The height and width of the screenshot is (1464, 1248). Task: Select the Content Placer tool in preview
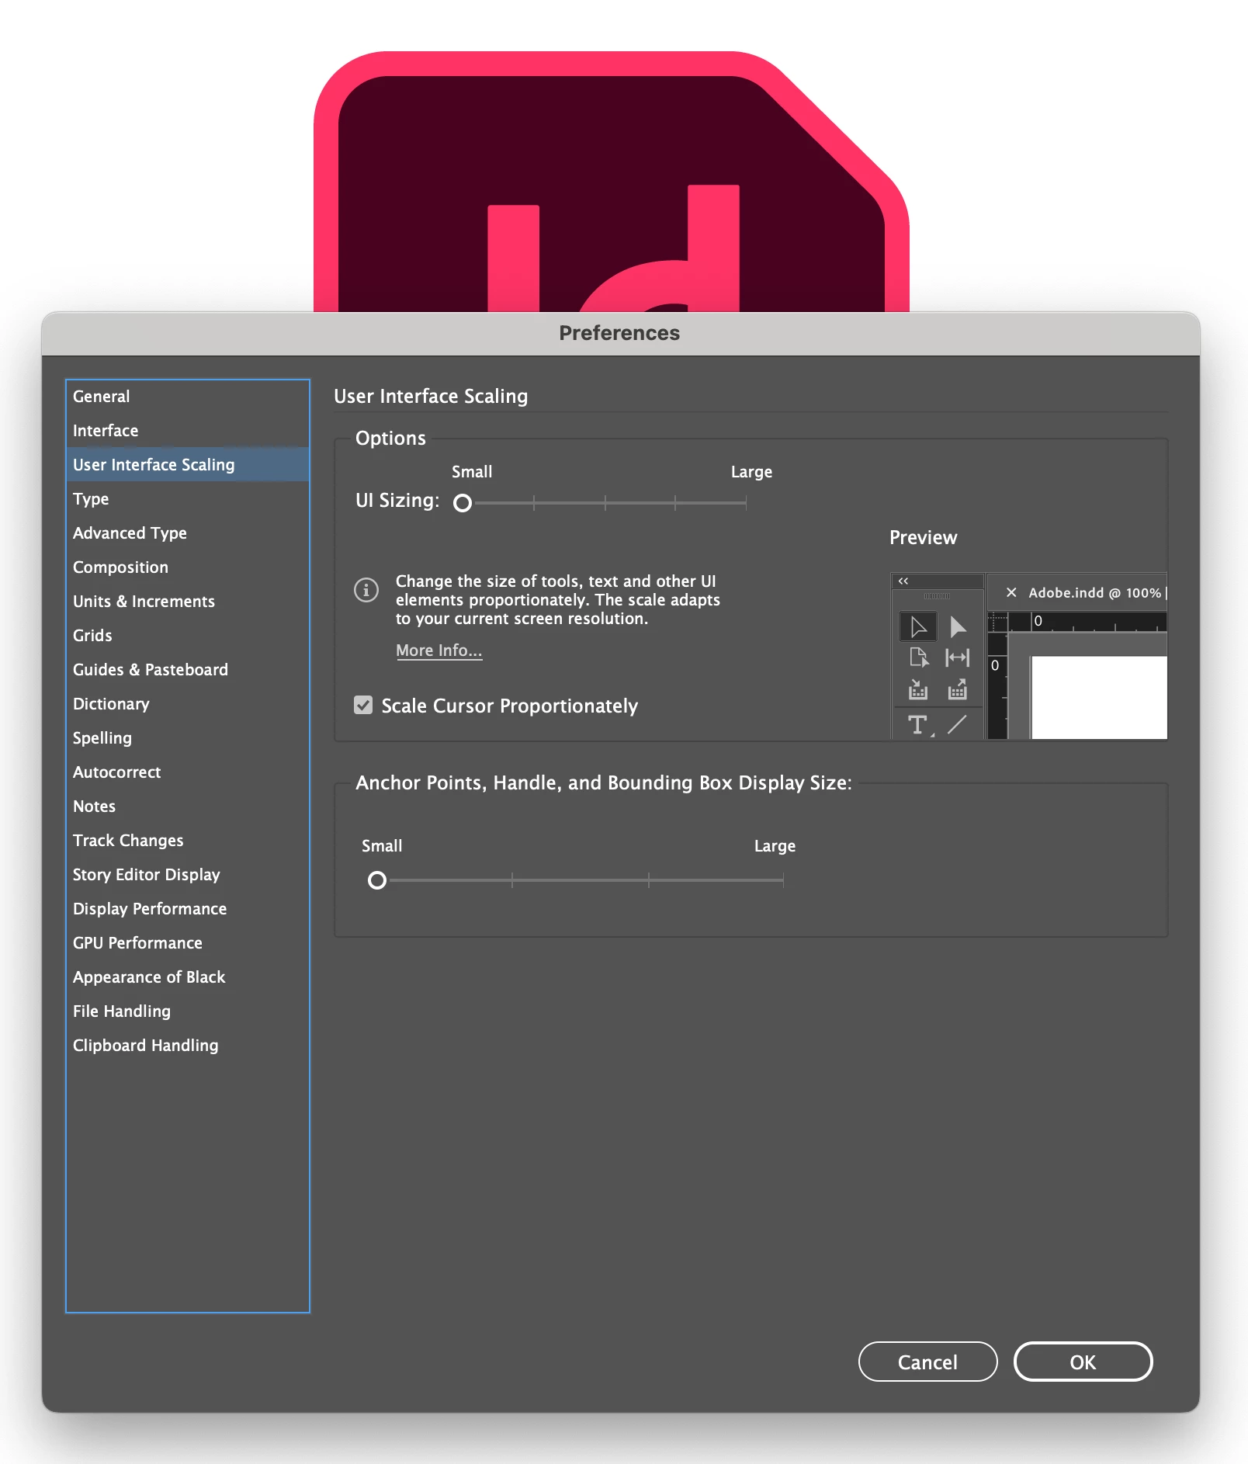(957, 689)
